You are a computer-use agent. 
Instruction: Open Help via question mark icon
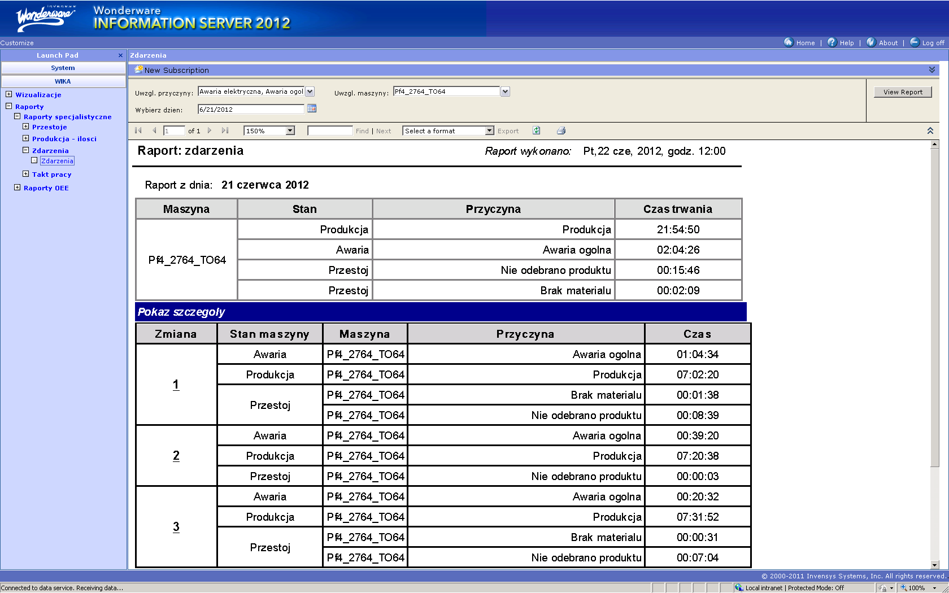(x=832, y=42)
